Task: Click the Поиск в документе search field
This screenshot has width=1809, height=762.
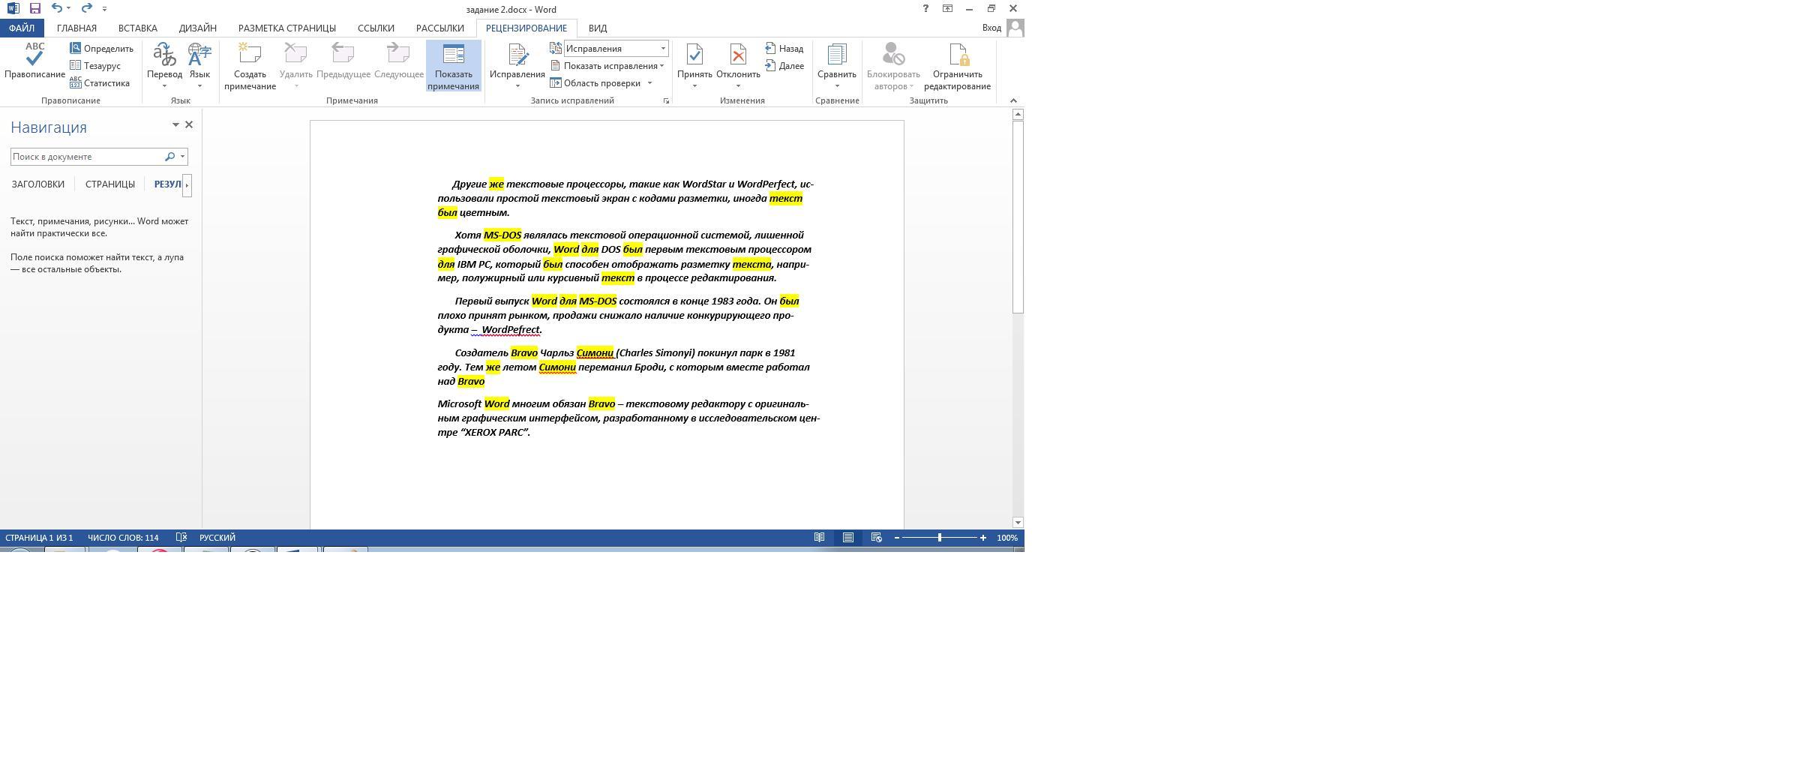Action: 86,157
